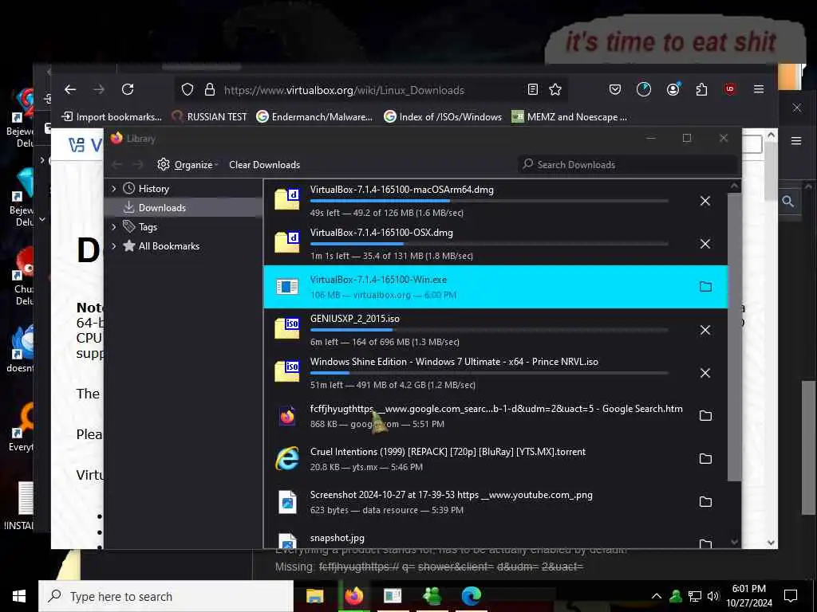Click GENIUSXP iso download progress bar

[x=489, y=330]
